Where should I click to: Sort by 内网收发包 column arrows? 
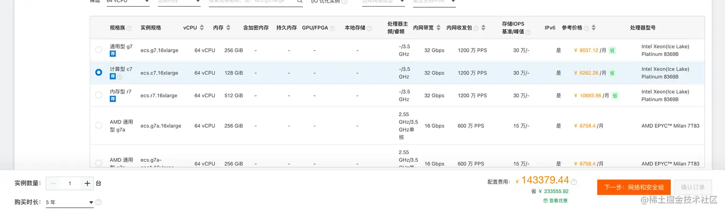pyautogui.click(x=483, y=28)
